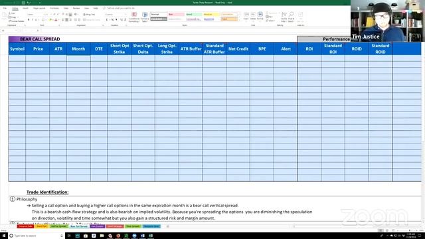Click the Symbol column header
The width and height of the screenshot is (425, 239).
click(x=17, y=49)
